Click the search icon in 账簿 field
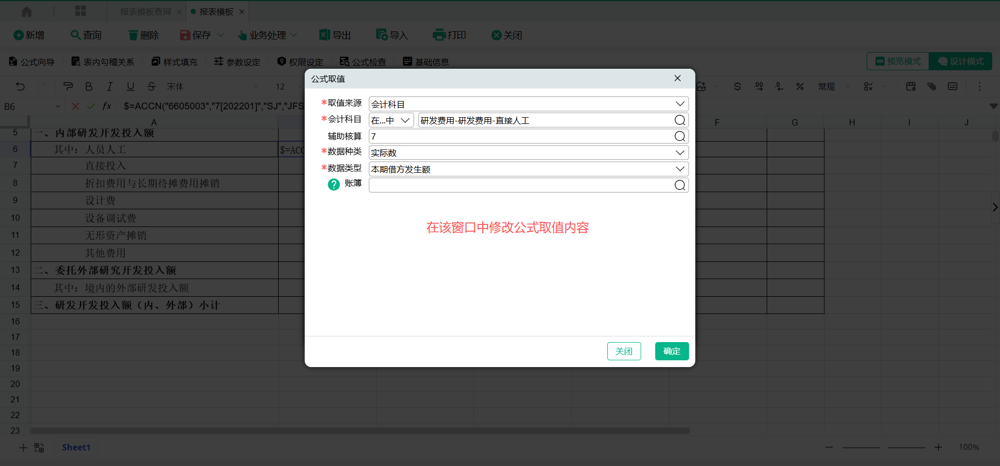 point(680,185)
